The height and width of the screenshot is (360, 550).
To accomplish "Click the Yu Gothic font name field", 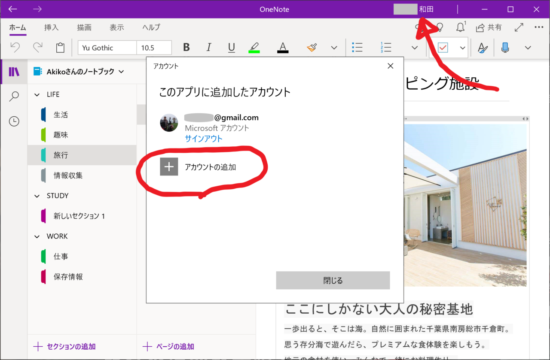I will 107,48.
